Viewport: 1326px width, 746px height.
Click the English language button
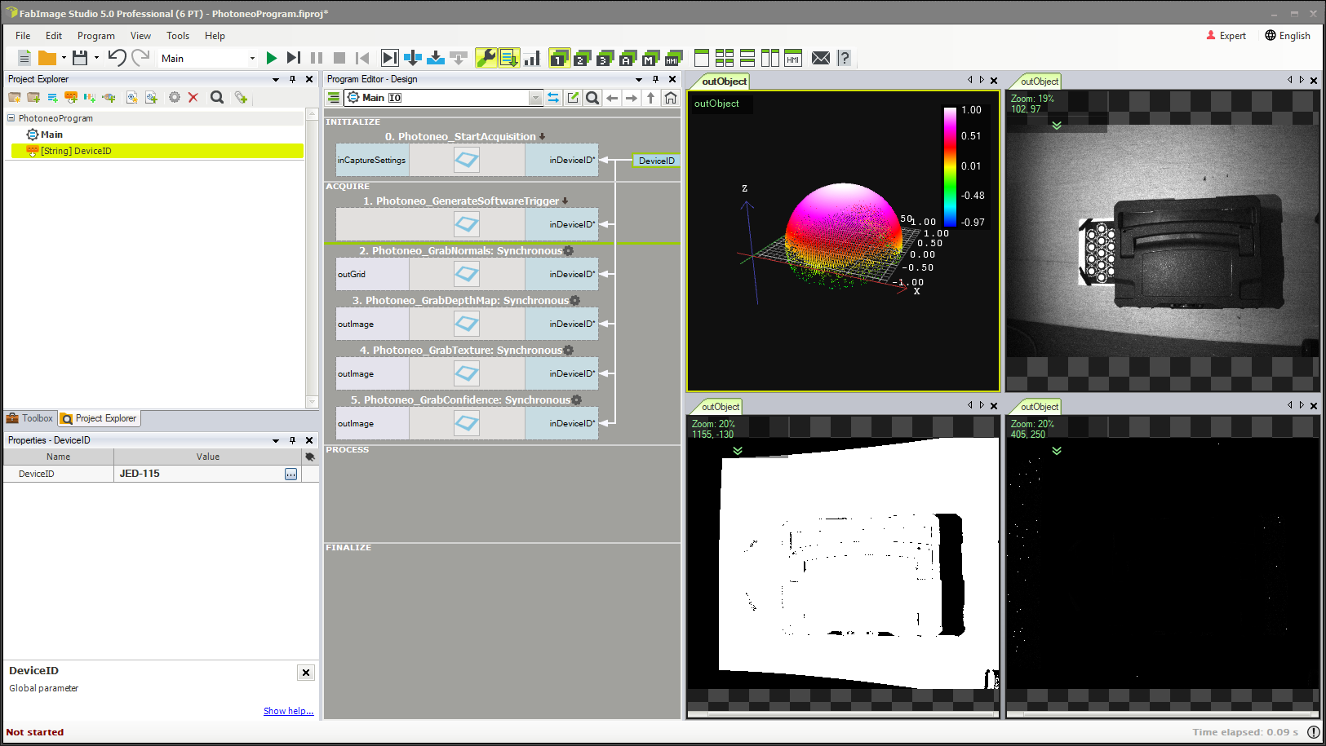tap(1288, 36)
